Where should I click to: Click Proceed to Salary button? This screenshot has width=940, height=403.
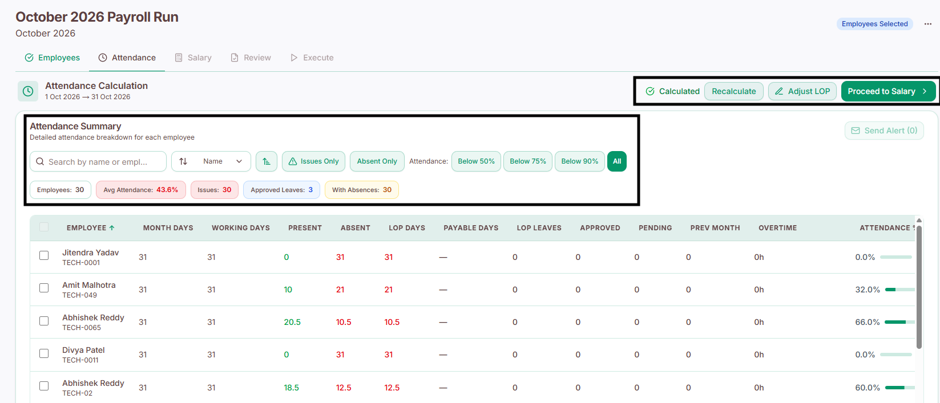(x=889, y=91)
